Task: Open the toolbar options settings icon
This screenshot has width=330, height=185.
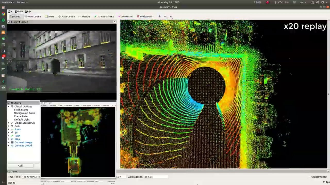Action: coord(171,16)
